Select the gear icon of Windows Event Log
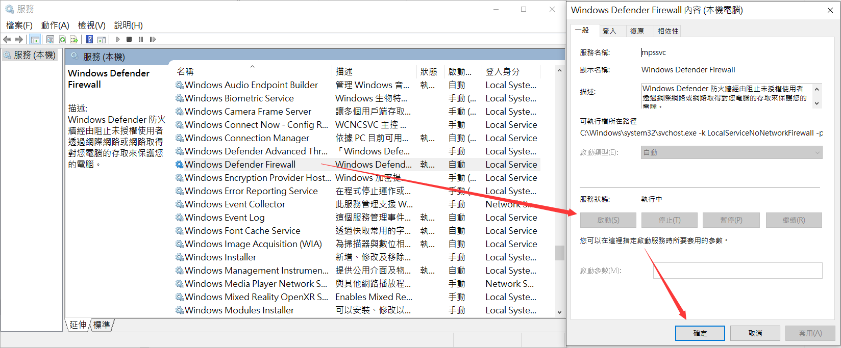The width and height of the screenshot is (841, 348). pyautogui.click(x=180, y=218)
